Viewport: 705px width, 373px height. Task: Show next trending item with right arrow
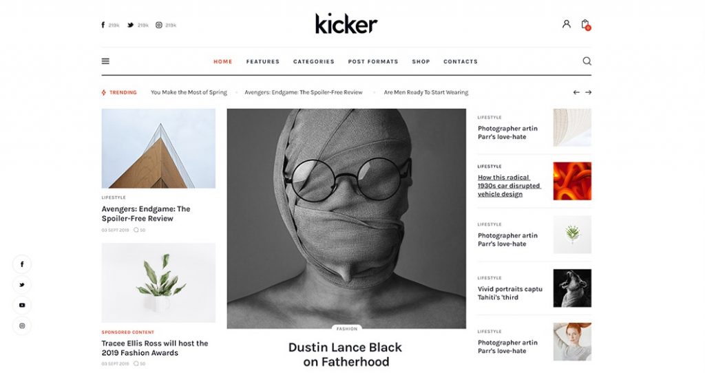588,92
